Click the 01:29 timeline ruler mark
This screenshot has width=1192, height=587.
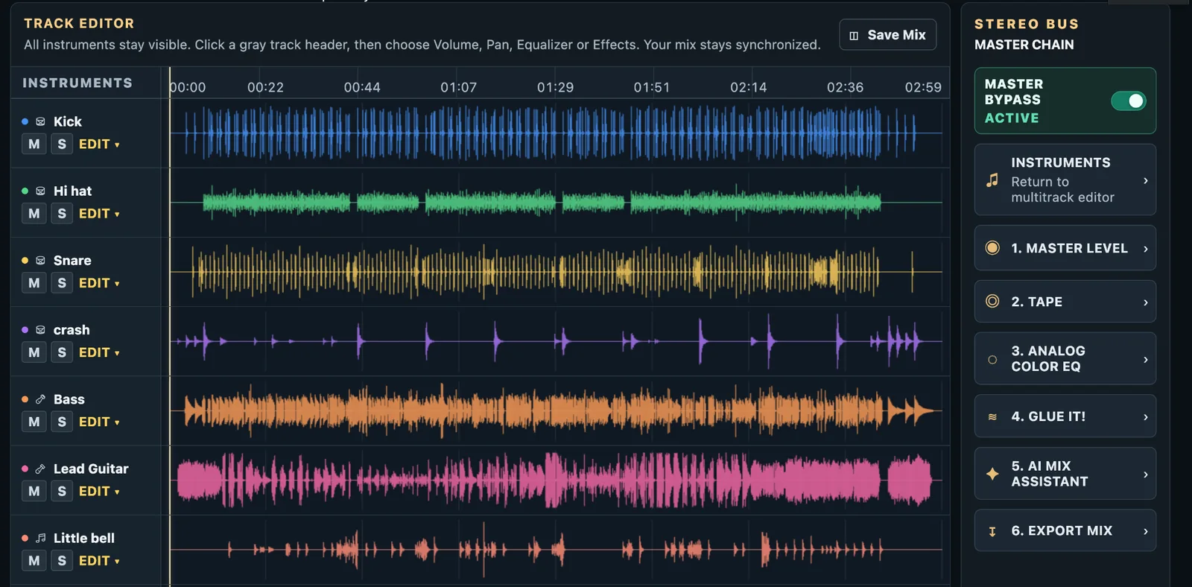[555, 87]
